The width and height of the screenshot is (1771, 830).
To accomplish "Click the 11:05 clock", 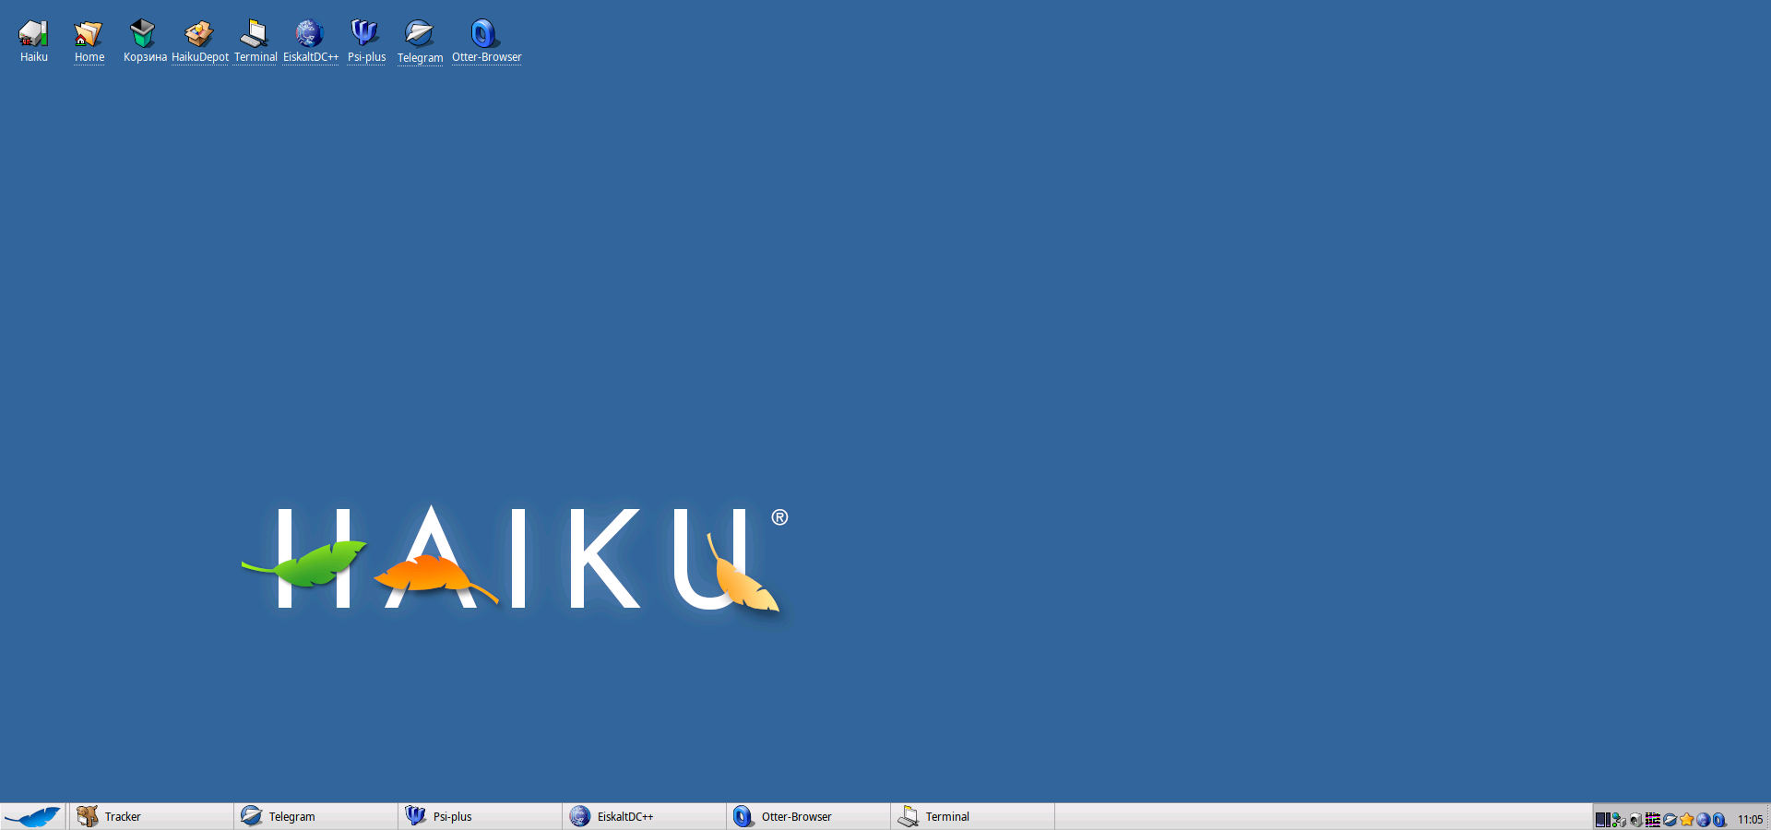I will [x=1750, y=820].
